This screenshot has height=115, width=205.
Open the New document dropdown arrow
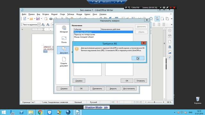28,19
